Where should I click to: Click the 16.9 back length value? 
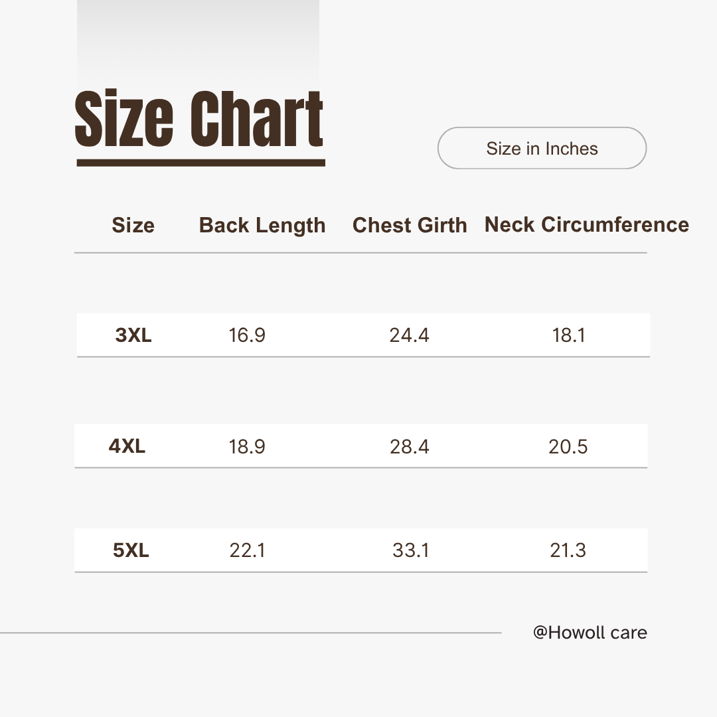pos(247,335)
